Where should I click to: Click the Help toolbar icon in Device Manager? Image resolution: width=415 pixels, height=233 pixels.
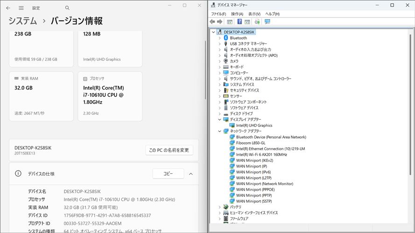point(239,22)
